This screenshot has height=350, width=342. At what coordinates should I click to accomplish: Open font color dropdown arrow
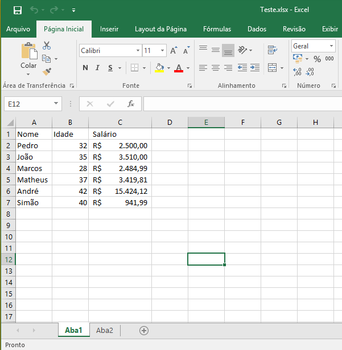(x=188, y=68)
